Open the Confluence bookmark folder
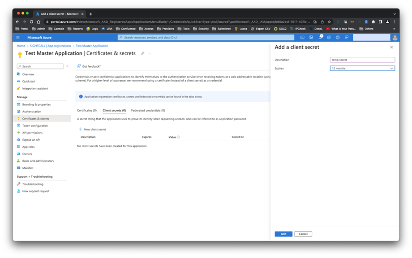The image size is (412, 258). tap(125, 29)
